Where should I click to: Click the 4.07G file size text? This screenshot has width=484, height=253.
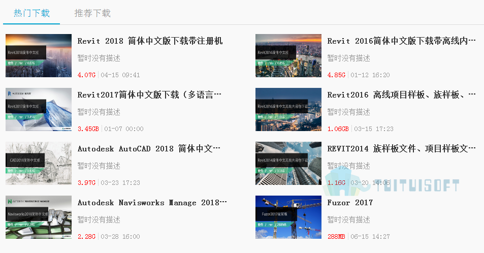pos(86,75)
